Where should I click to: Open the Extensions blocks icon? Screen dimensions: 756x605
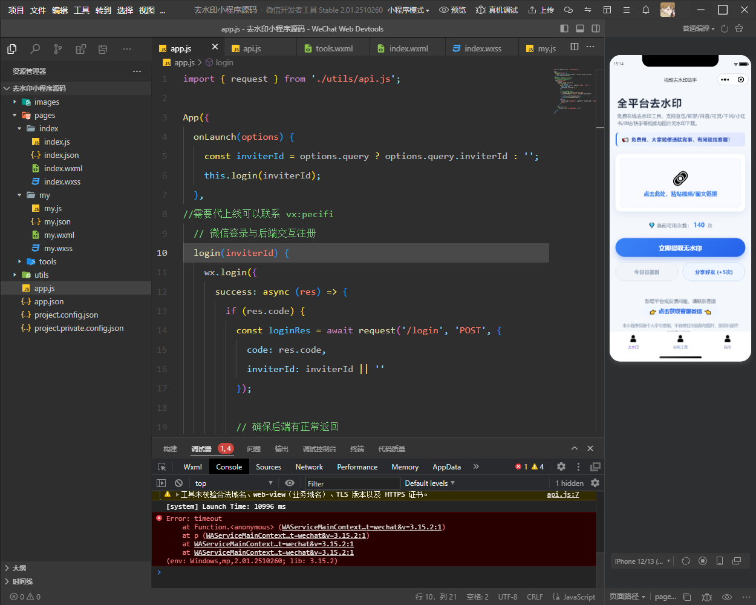[x=80, y=50]
